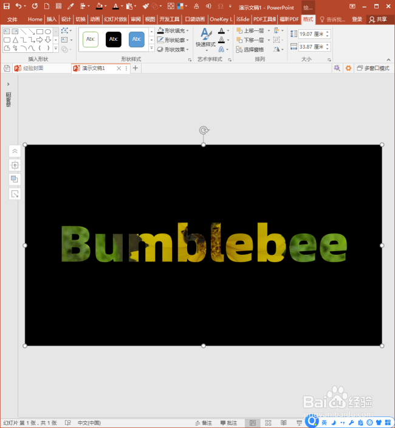Screen dimensions: 395x428
Task: Click the Edit Shape points icon
Action: (65, 30)
